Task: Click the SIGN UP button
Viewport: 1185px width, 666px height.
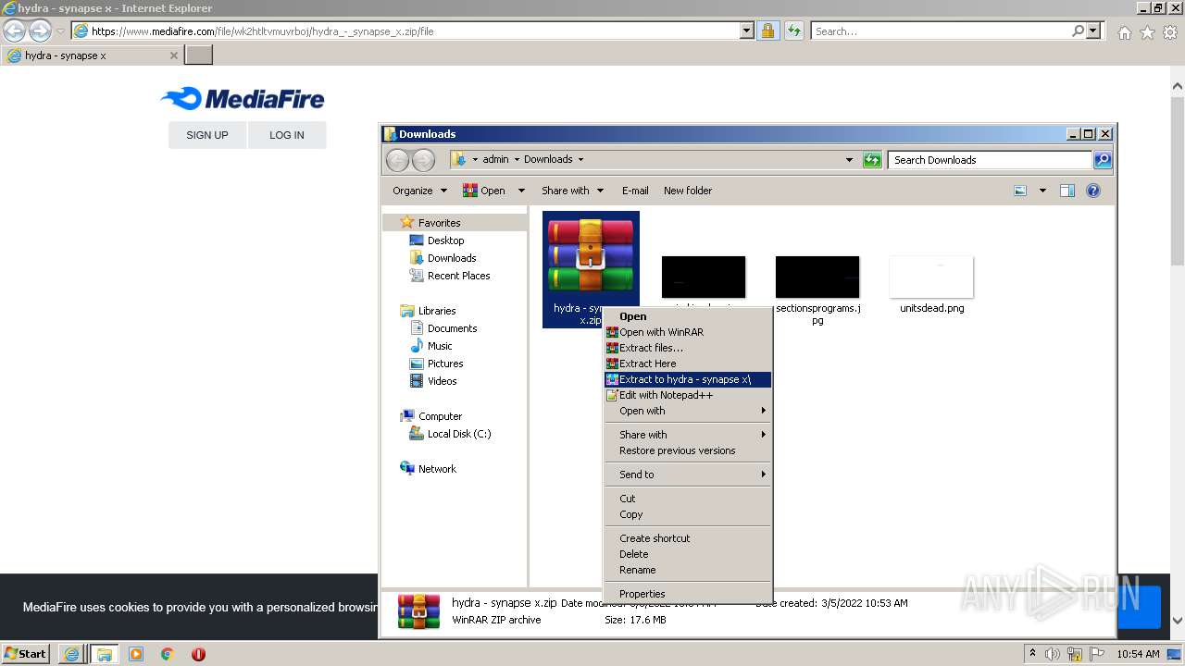Action: coord(207,135)
